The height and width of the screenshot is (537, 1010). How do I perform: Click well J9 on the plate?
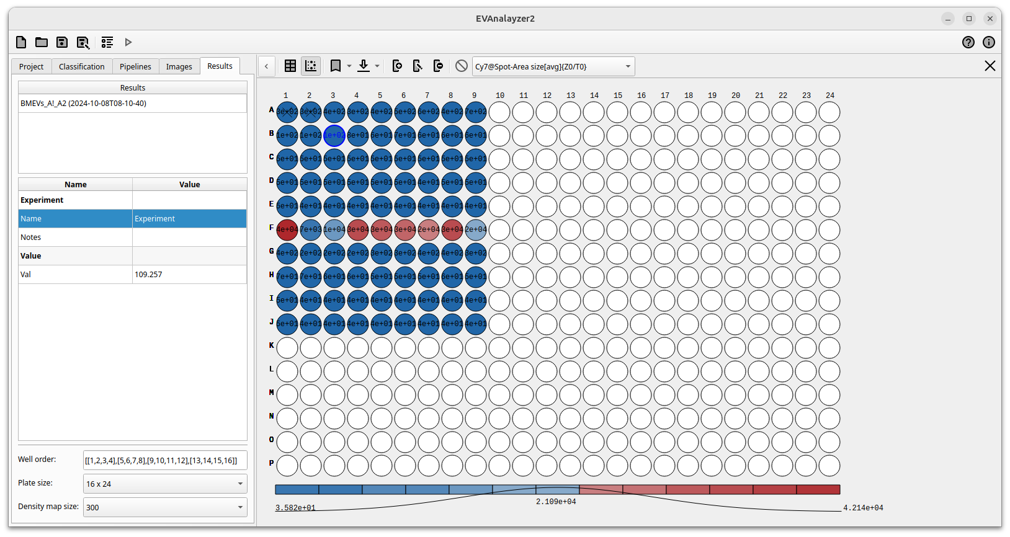pyautogui.click(x=475, y=324)
